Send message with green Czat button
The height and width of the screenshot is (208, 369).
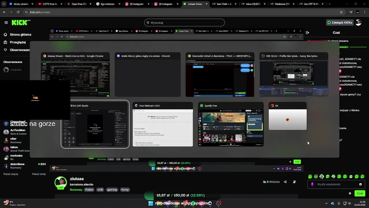[x=360, y=193]
